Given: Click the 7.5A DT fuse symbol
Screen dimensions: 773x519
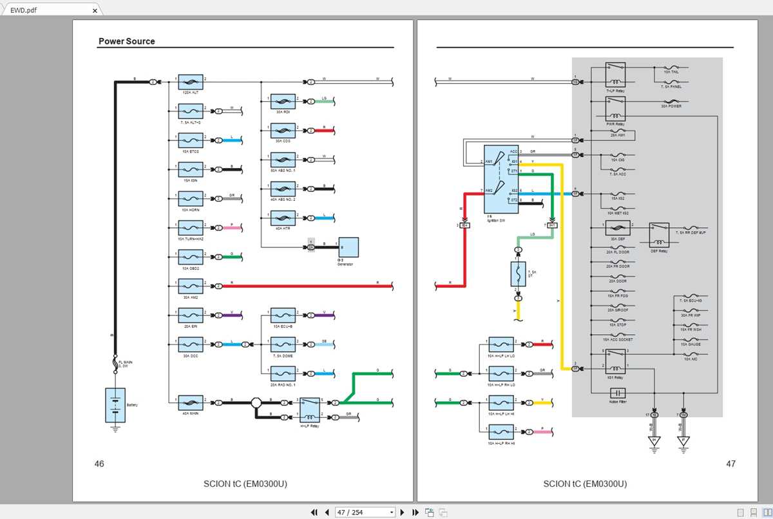Looking at the screenshot, I should [519, 274].
